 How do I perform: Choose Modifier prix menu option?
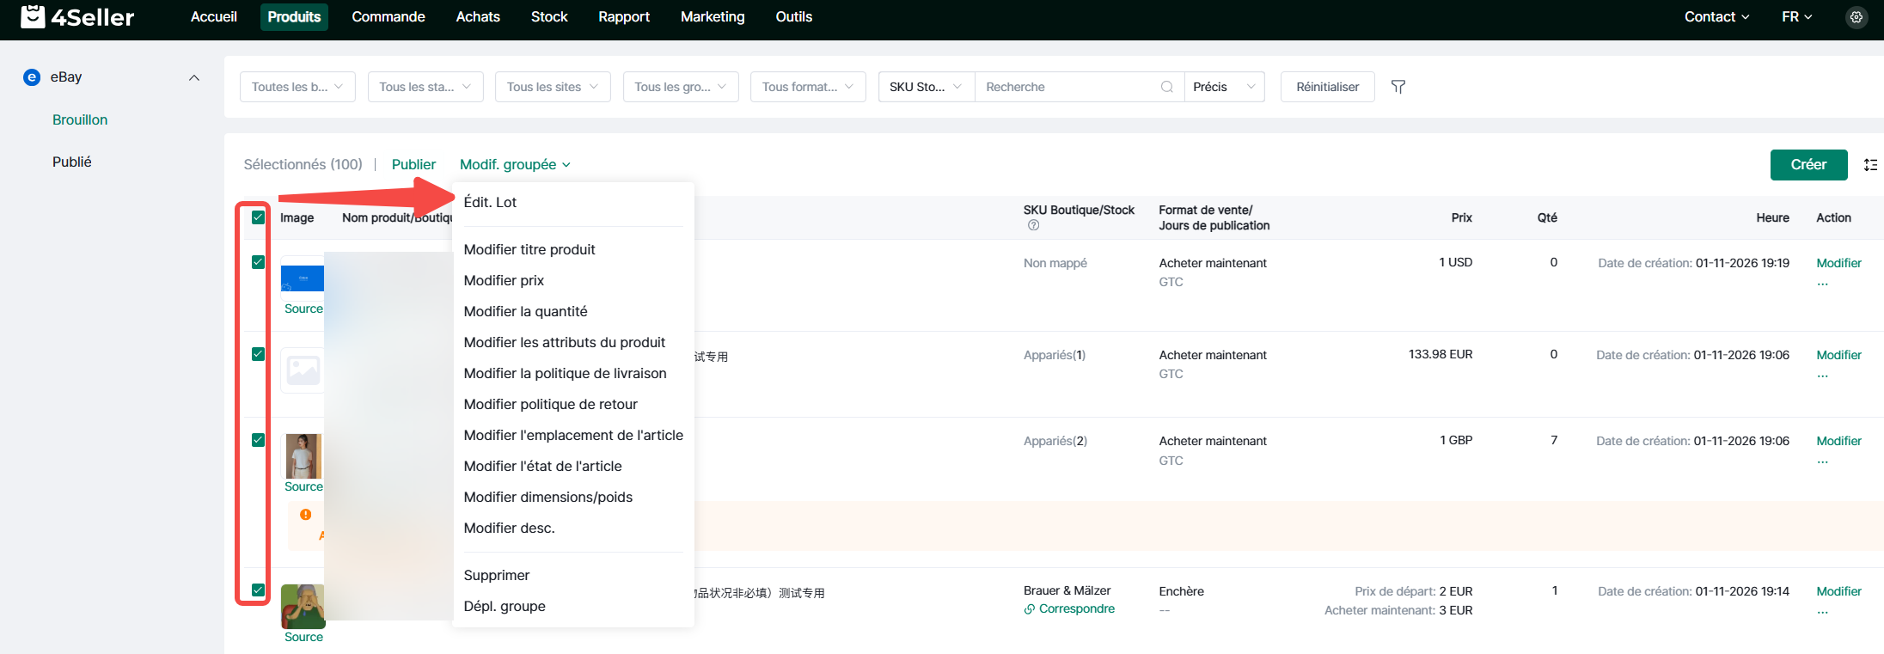pyautogui.click(x=504, y=280)
